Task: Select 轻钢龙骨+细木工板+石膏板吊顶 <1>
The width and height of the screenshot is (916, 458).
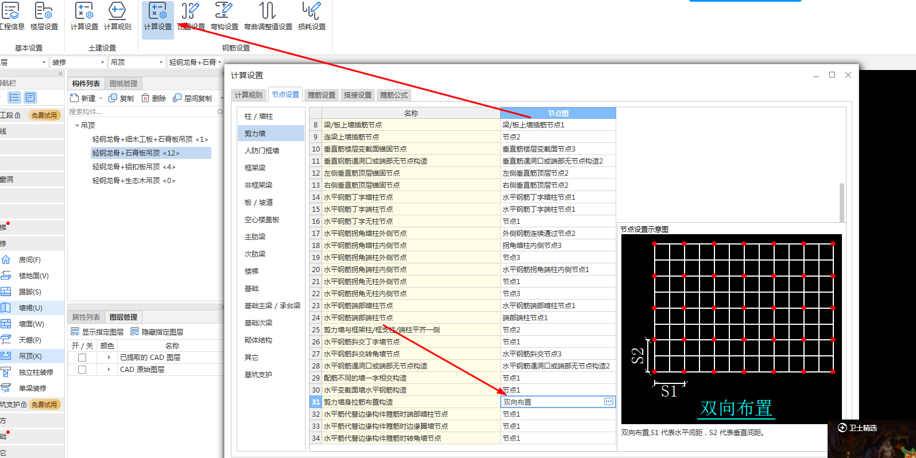Action: point(150,139)
